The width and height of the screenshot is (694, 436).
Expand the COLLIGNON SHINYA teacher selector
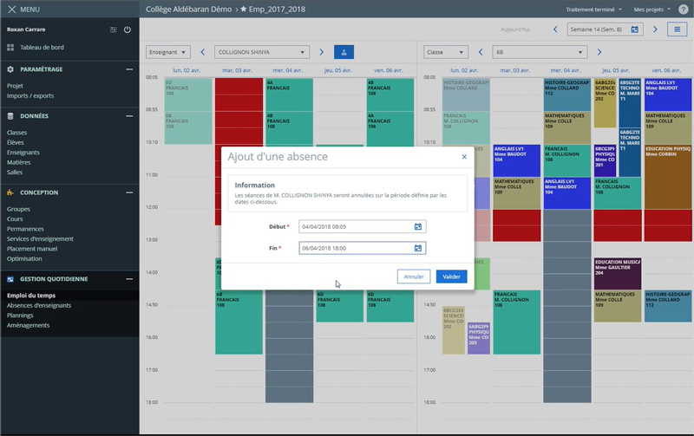coord(261,52)
